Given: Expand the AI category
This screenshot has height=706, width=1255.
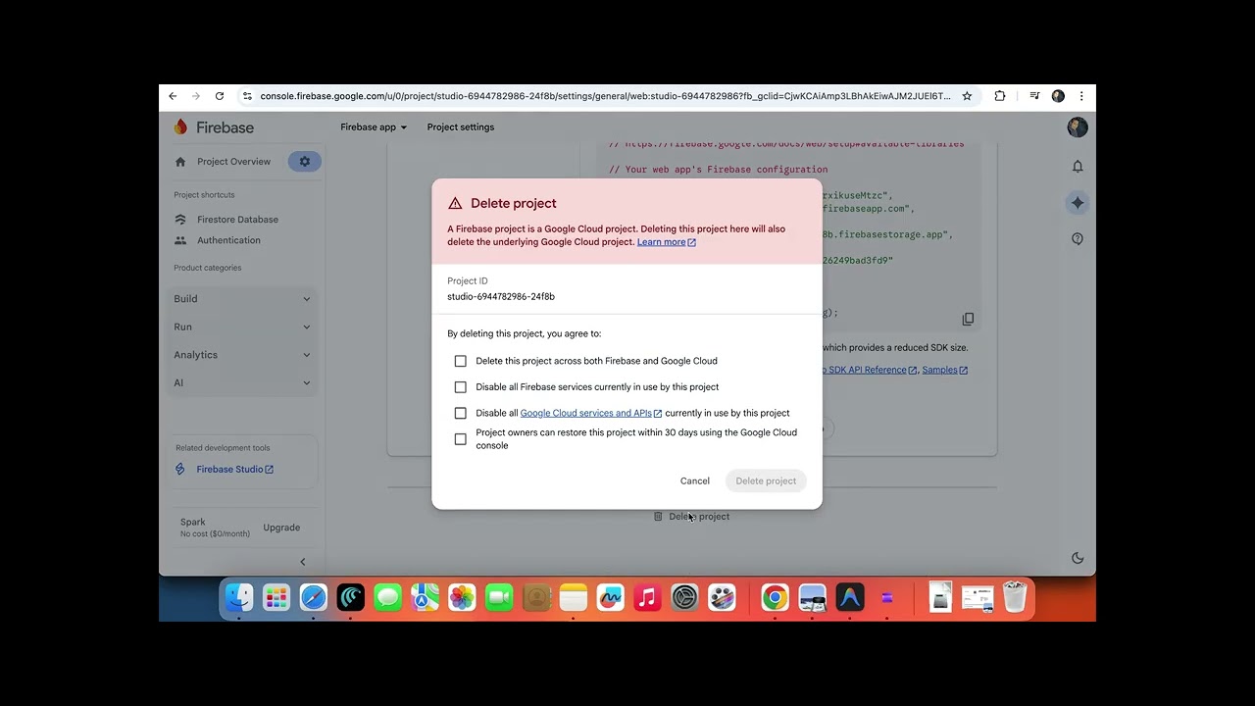Looking at the screenshot, I should pyautogui.click(x=242, y=383).
